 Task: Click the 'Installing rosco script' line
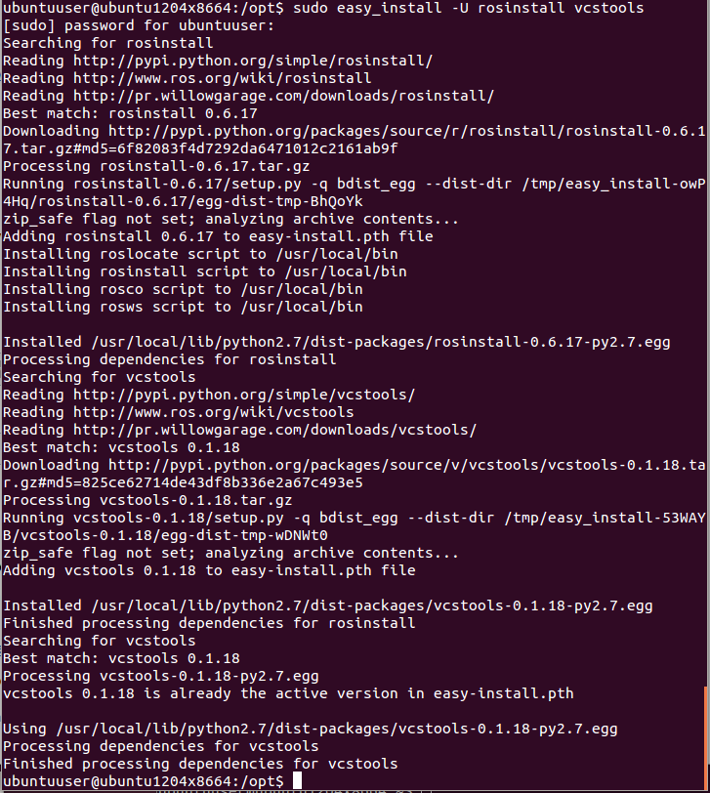click(182, 289)
